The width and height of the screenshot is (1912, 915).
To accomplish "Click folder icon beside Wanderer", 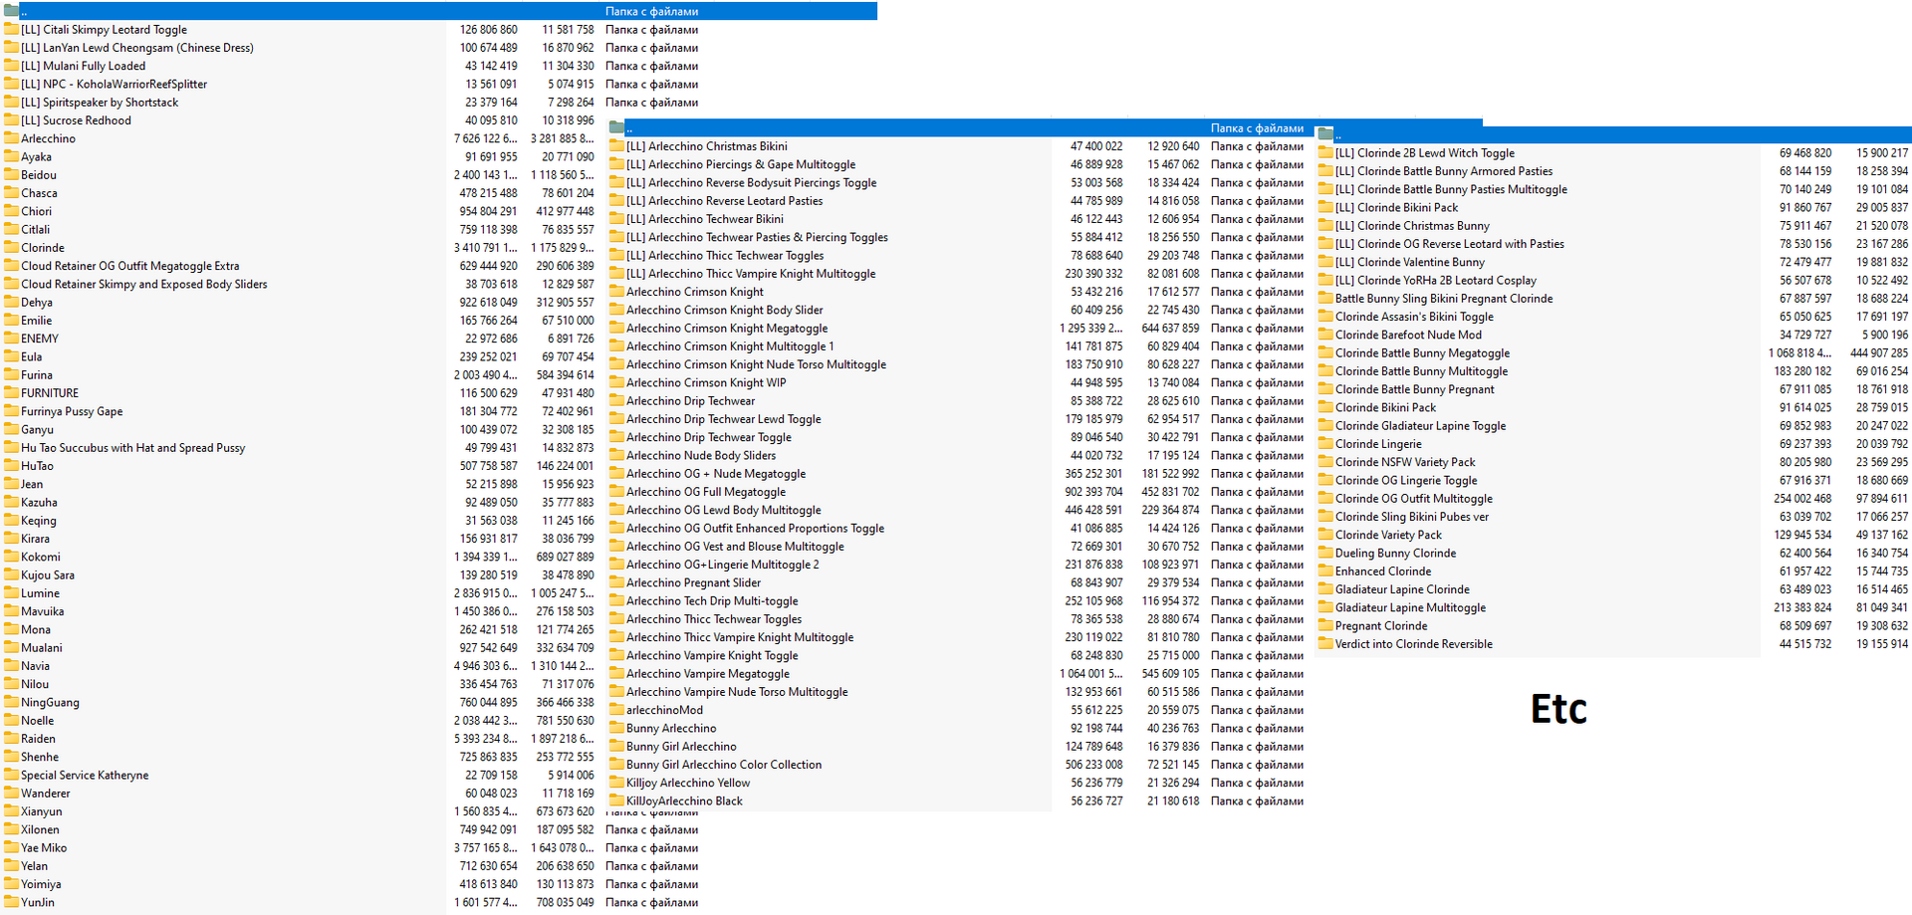I will point(11,793).
